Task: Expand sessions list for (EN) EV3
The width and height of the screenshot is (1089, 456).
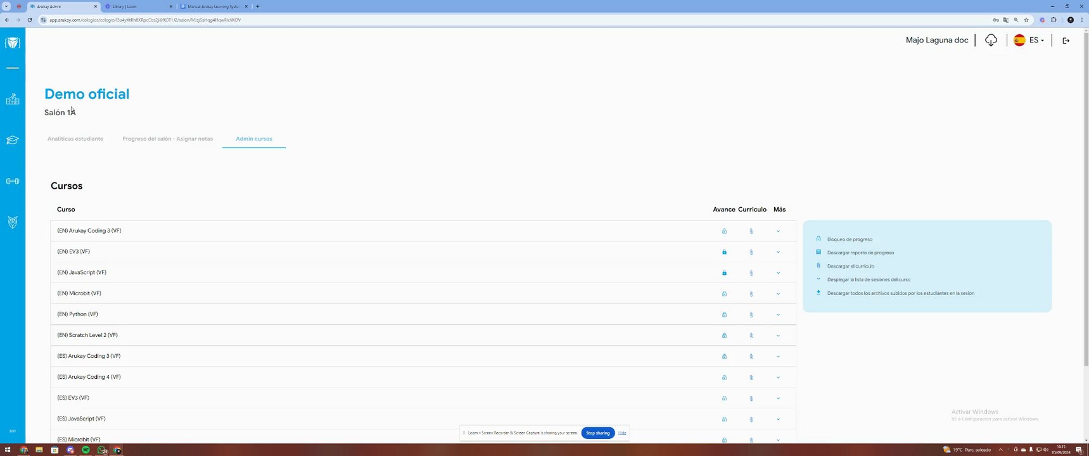Action: (778, 252)
